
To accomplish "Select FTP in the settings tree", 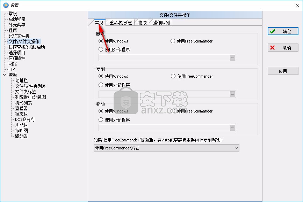I will click(12, 69).
